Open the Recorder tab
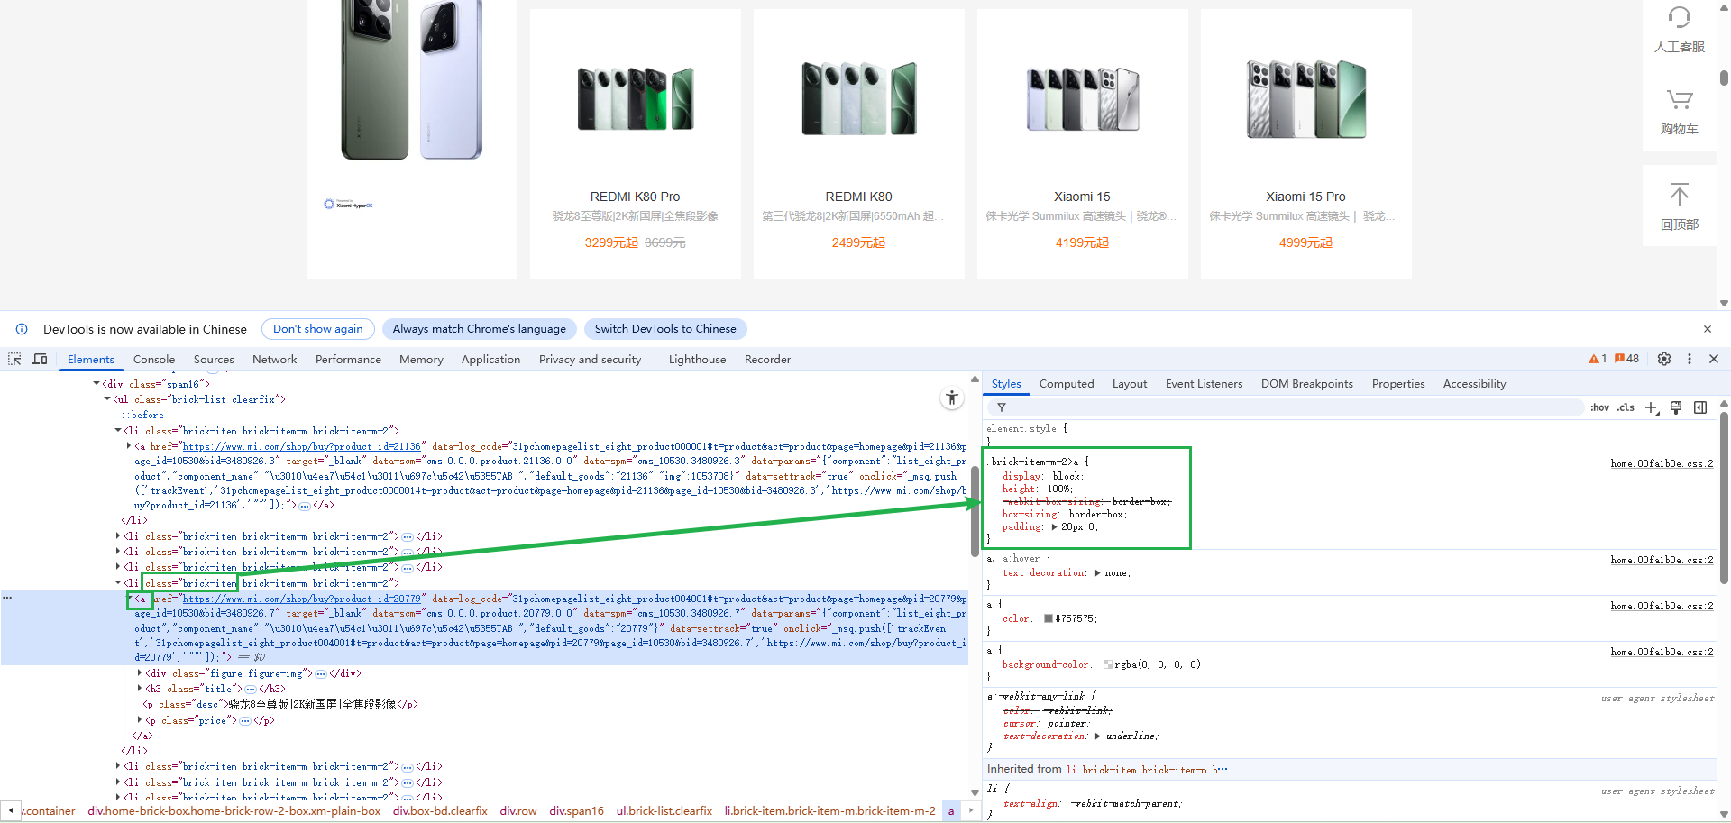 click(767, 359)
